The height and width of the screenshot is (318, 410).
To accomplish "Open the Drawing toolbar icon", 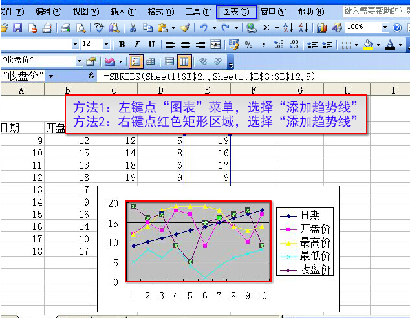I will 337,28.
